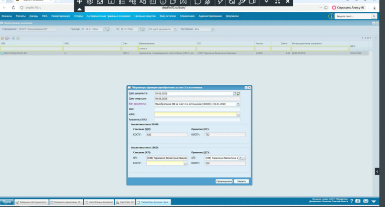Open Списание КОСГУ selector ellipsis button
This screenshot has width=385, height=207.
[x=185, y=163]
